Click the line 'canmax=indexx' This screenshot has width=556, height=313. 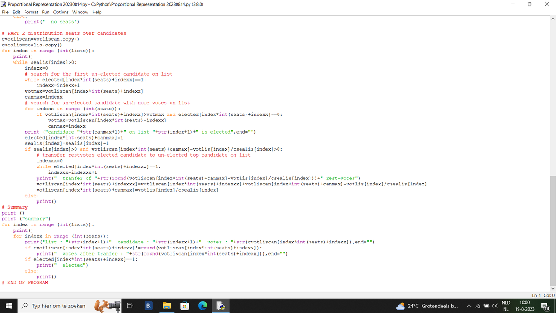click(44, 97)
